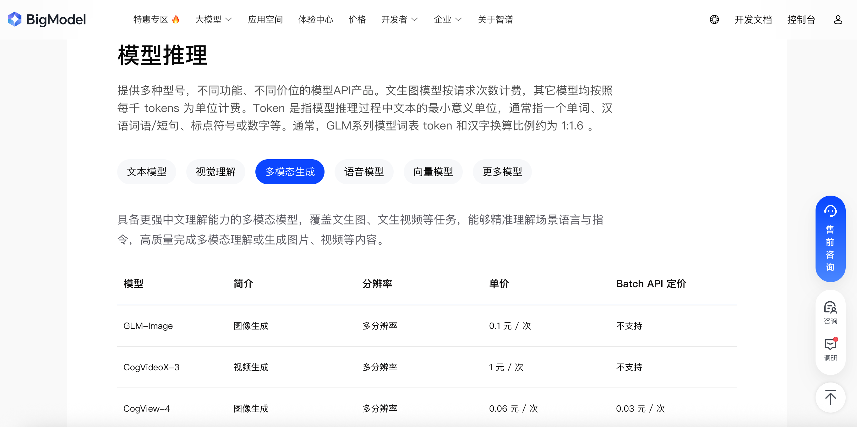Open 特惠专区 with flame icon
This screenshot has width=857, height=427.
pyautogui.click(x=156, y=19)
